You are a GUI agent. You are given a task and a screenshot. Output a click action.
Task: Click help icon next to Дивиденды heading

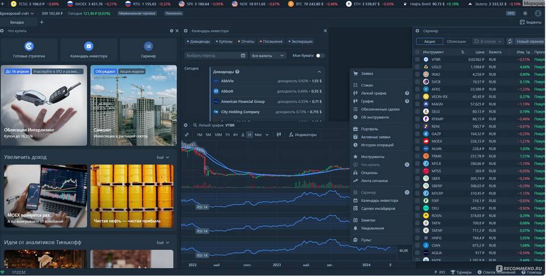(237, 72)
